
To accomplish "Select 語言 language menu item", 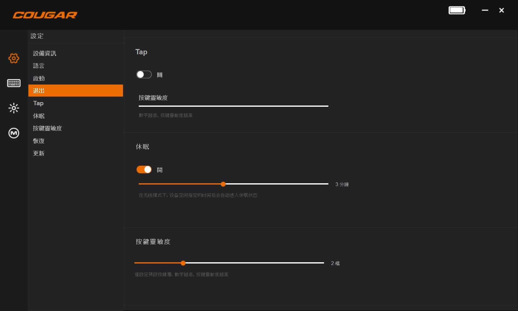I will [39, 66].
